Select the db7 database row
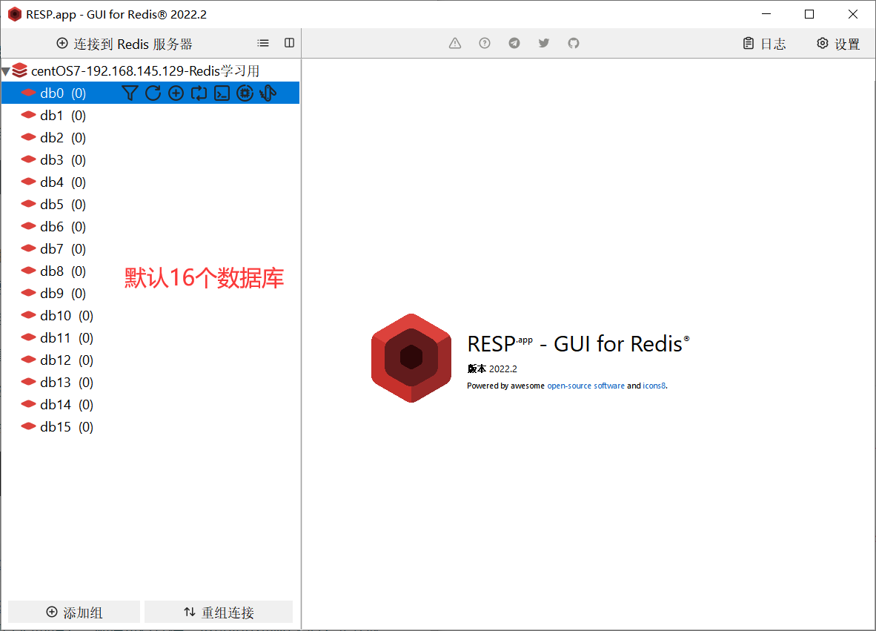Viewport: 876px width, 631px height. 150,248
